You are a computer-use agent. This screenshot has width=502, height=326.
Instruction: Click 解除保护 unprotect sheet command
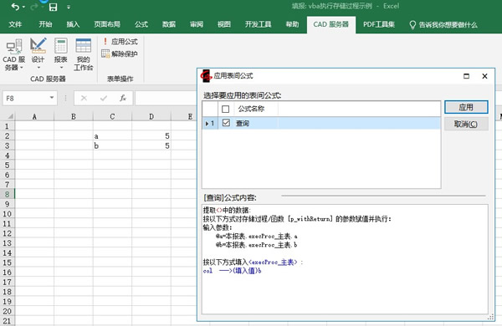click(x=120, y=53)
